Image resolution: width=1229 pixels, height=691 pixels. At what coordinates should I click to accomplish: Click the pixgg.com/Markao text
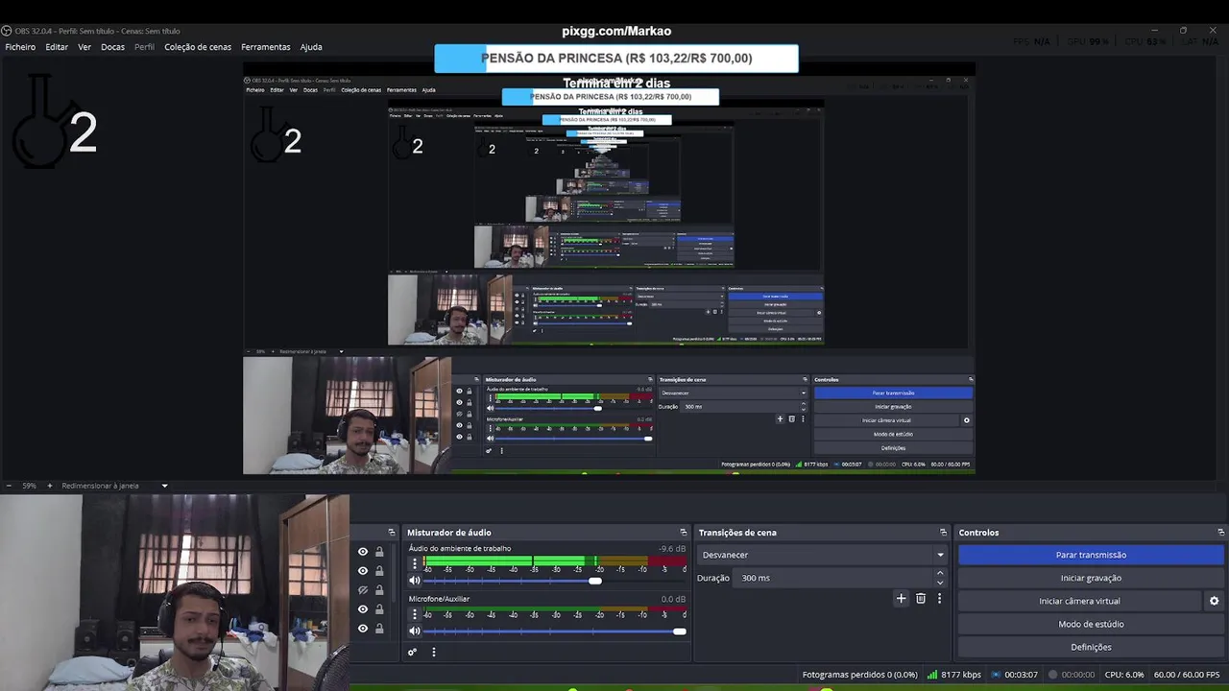tap(616, 32)
